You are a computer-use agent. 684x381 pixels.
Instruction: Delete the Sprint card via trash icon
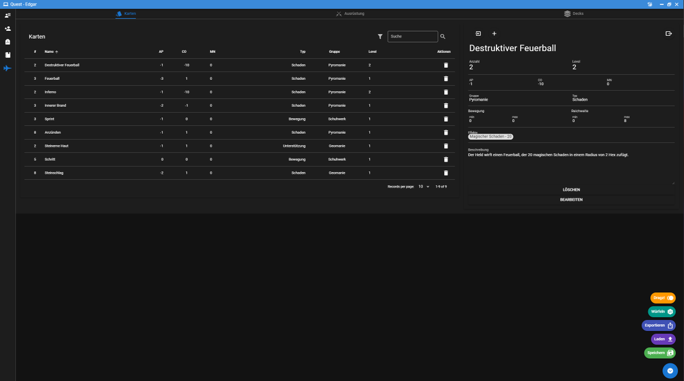[446, 119]
